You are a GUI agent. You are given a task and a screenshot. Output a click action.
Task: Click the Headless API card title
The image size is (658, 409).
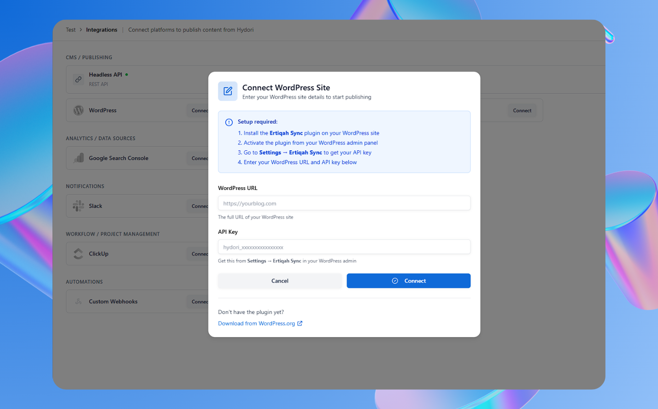tap(106, 75)
